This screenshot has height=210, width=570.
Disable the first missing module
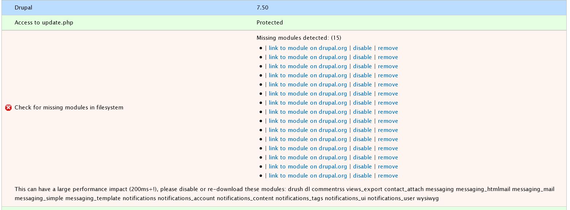point(362,48)
